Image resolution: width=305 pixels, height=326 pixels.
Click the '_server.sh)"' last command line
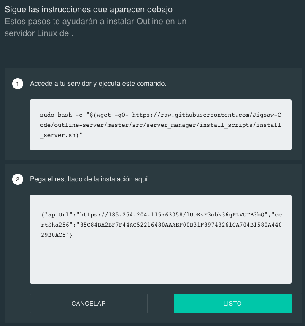(61, 135)
